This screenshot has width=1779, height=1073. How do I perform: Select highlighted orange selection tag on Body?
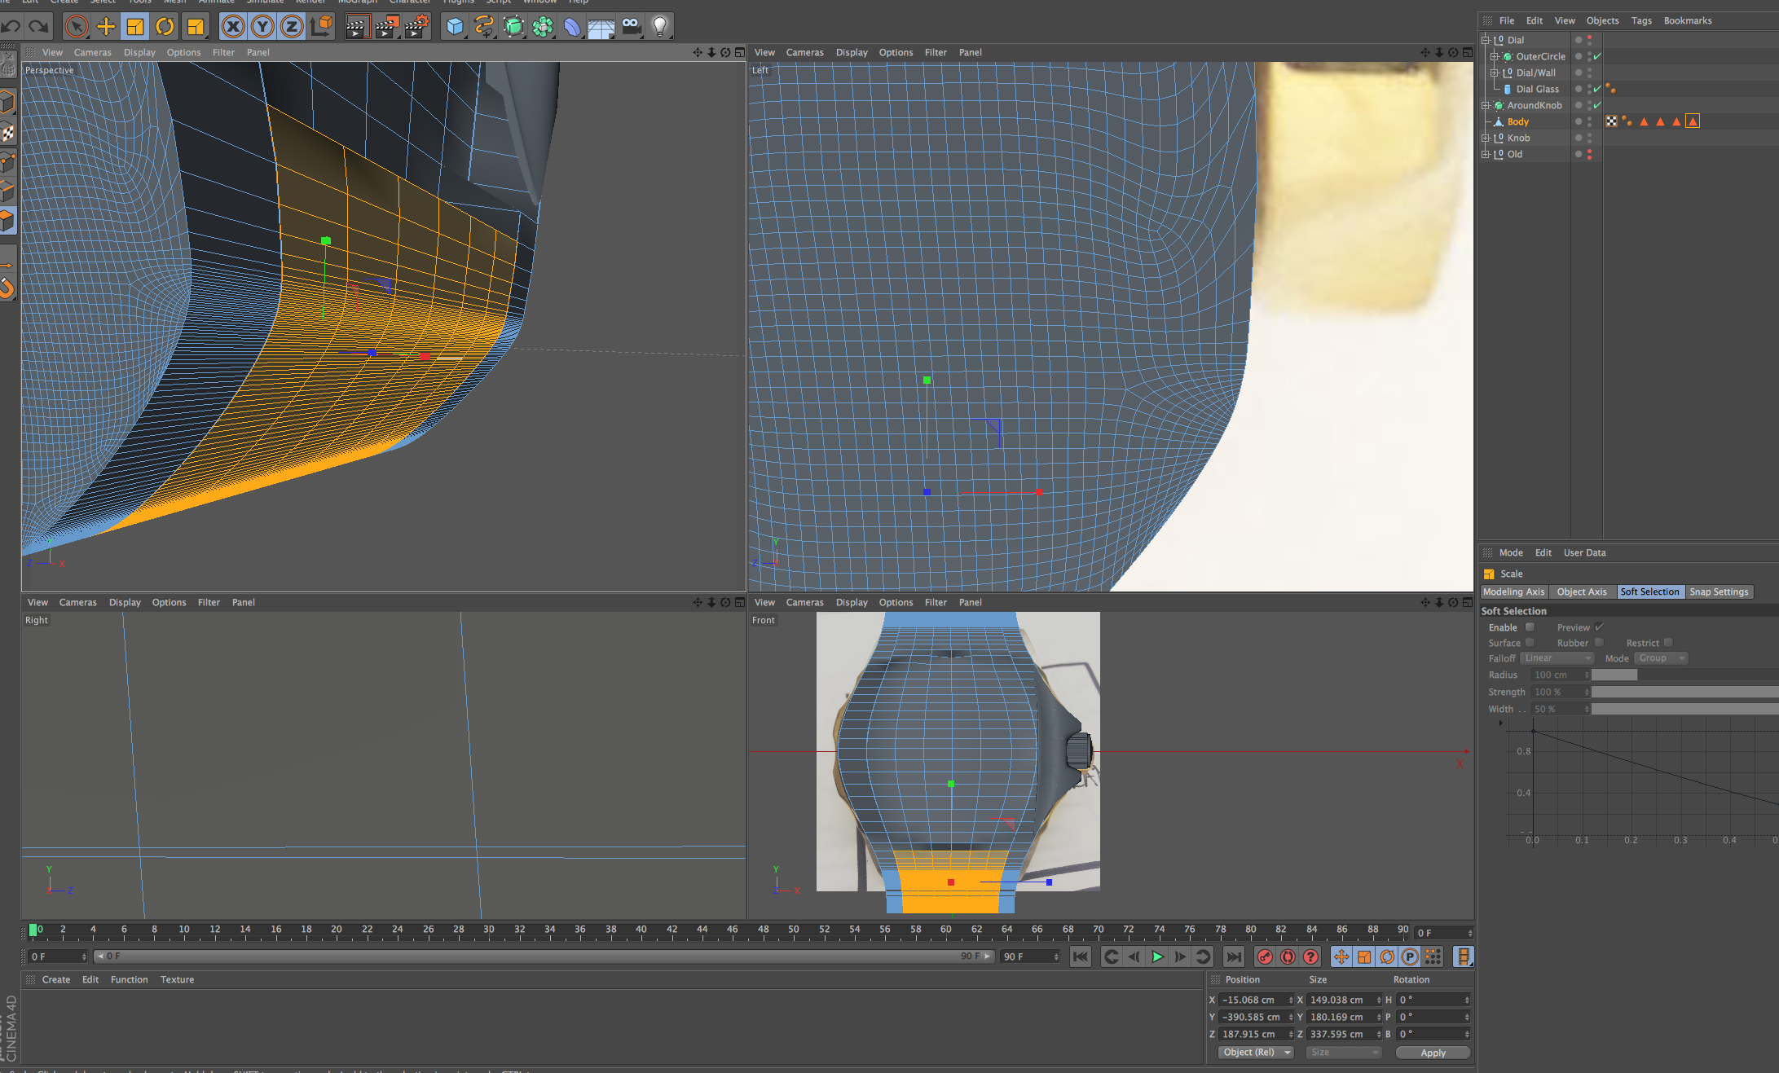pyautogui.click(x=1693, y=121)
